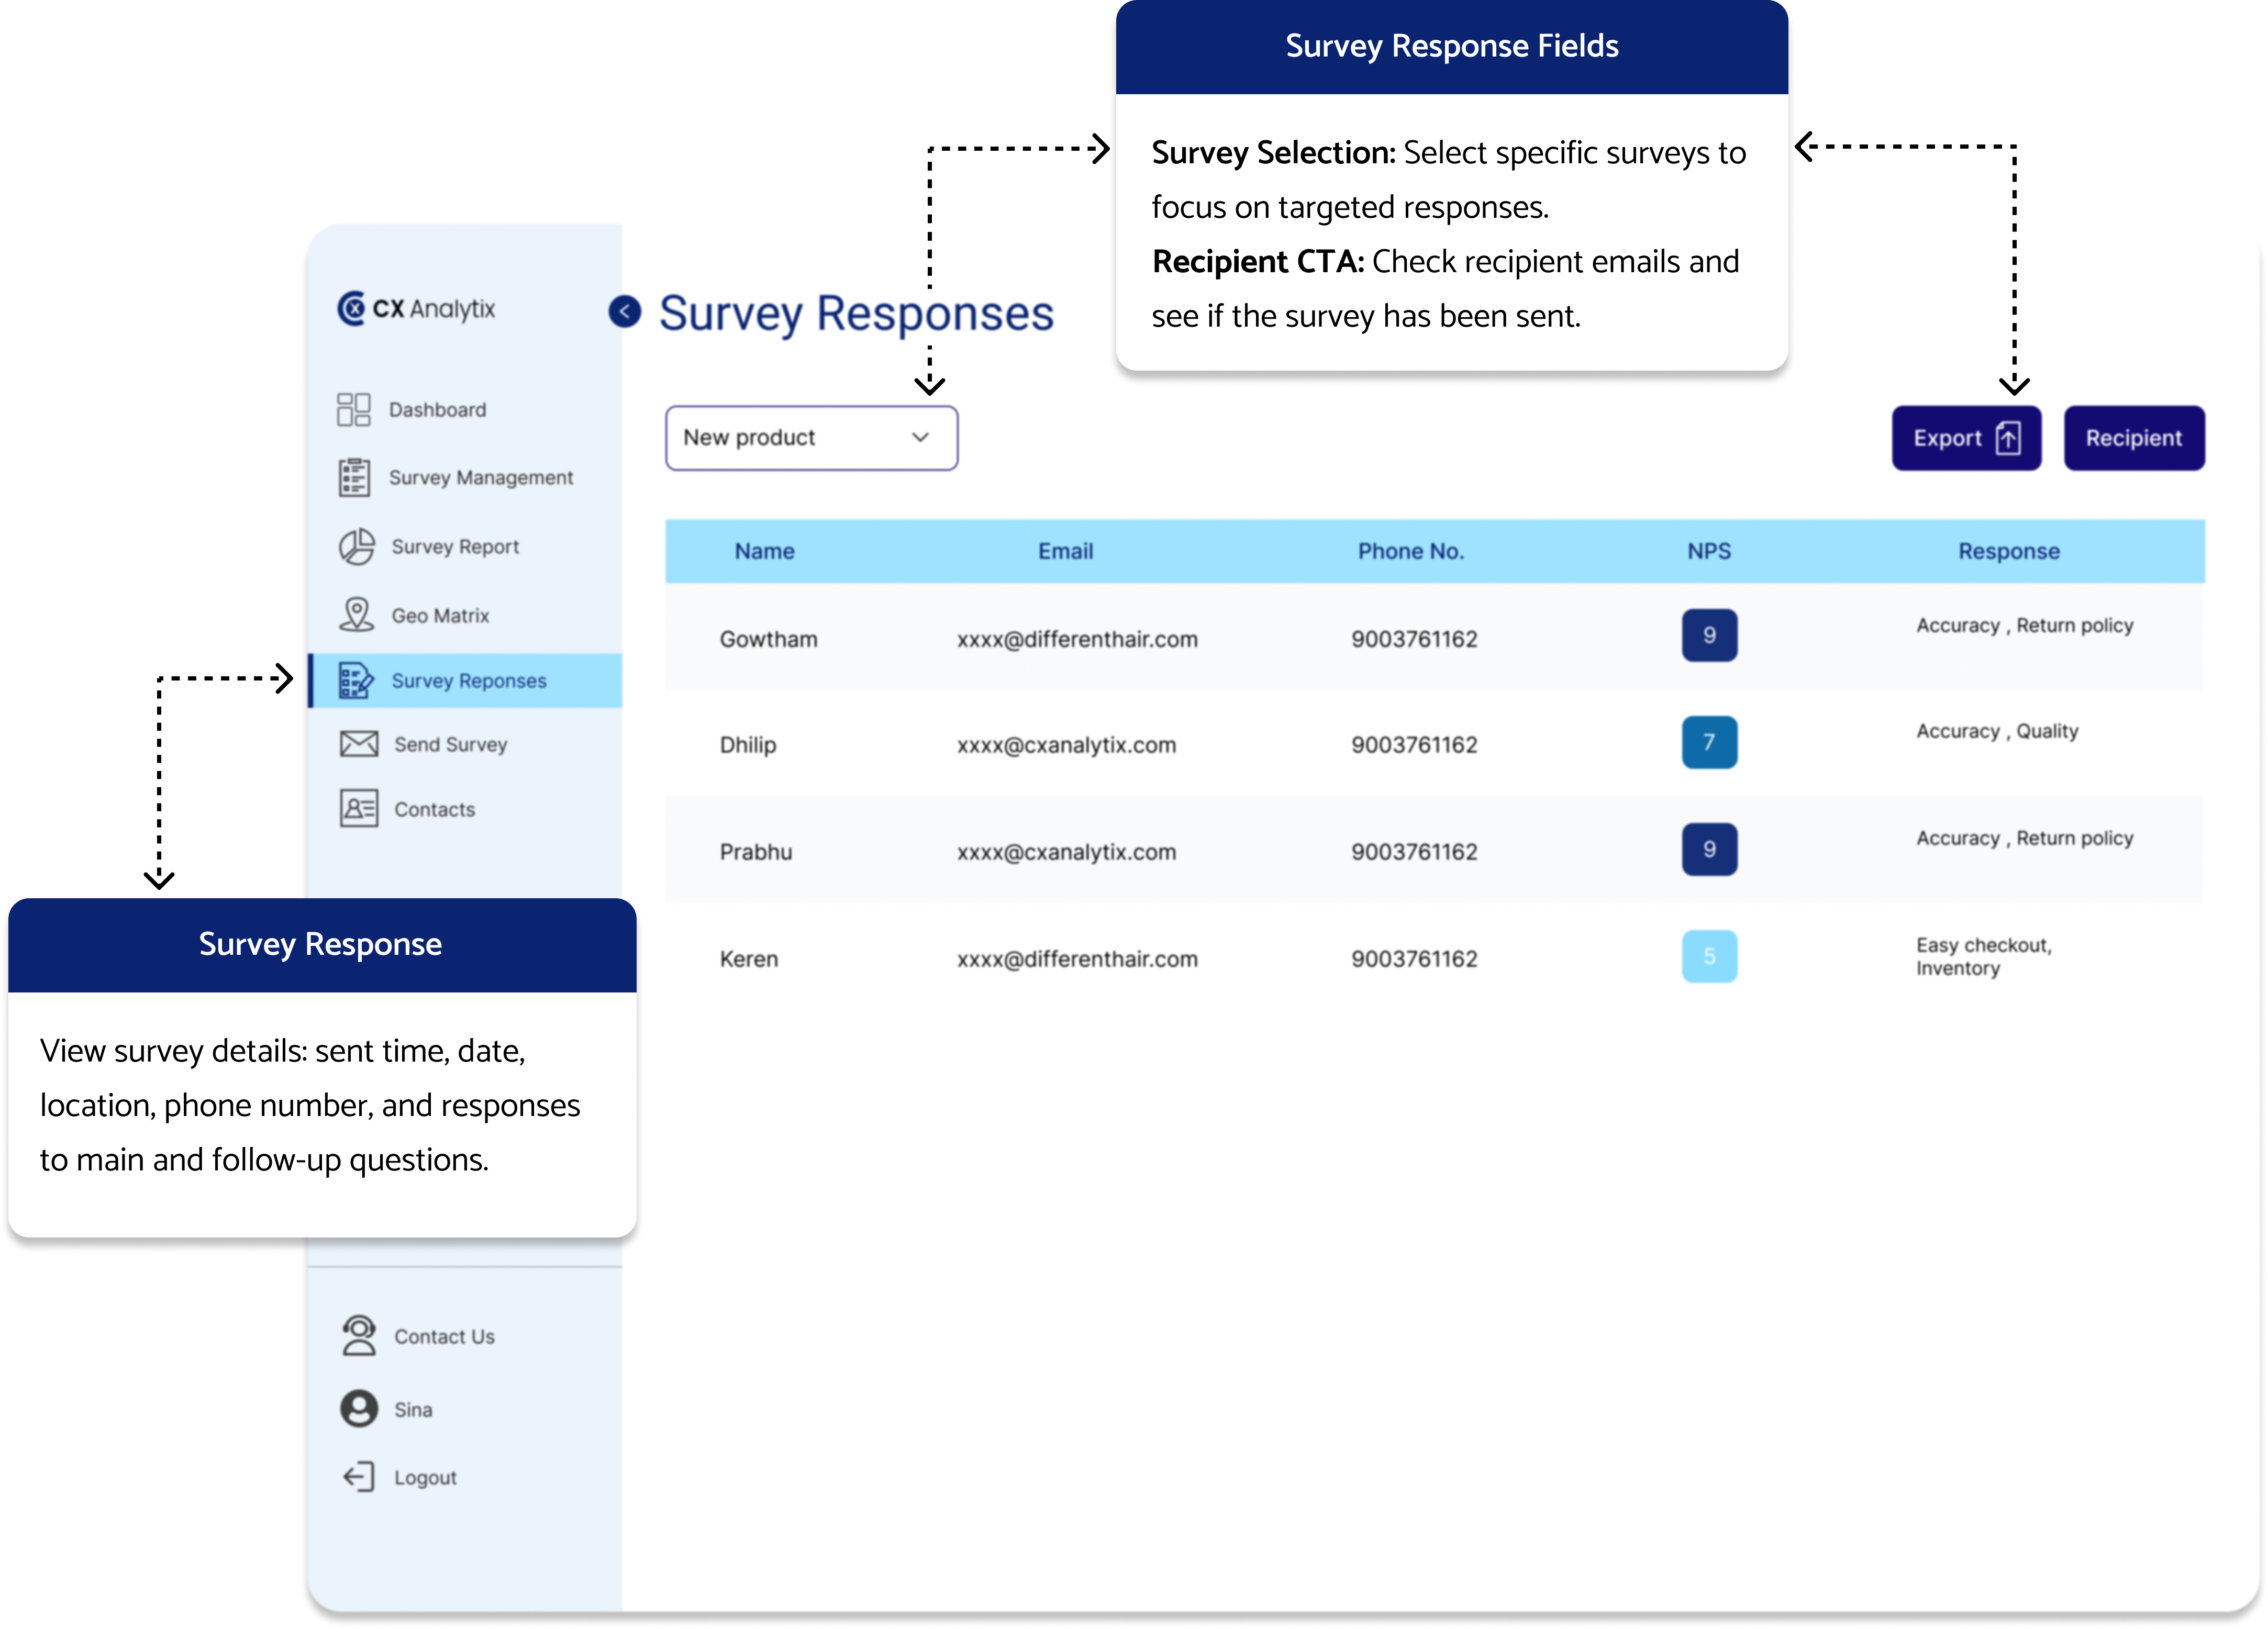2268x1629 pixels.
Task: Click the Survey Reponses form icon
Action: [356, 681]
